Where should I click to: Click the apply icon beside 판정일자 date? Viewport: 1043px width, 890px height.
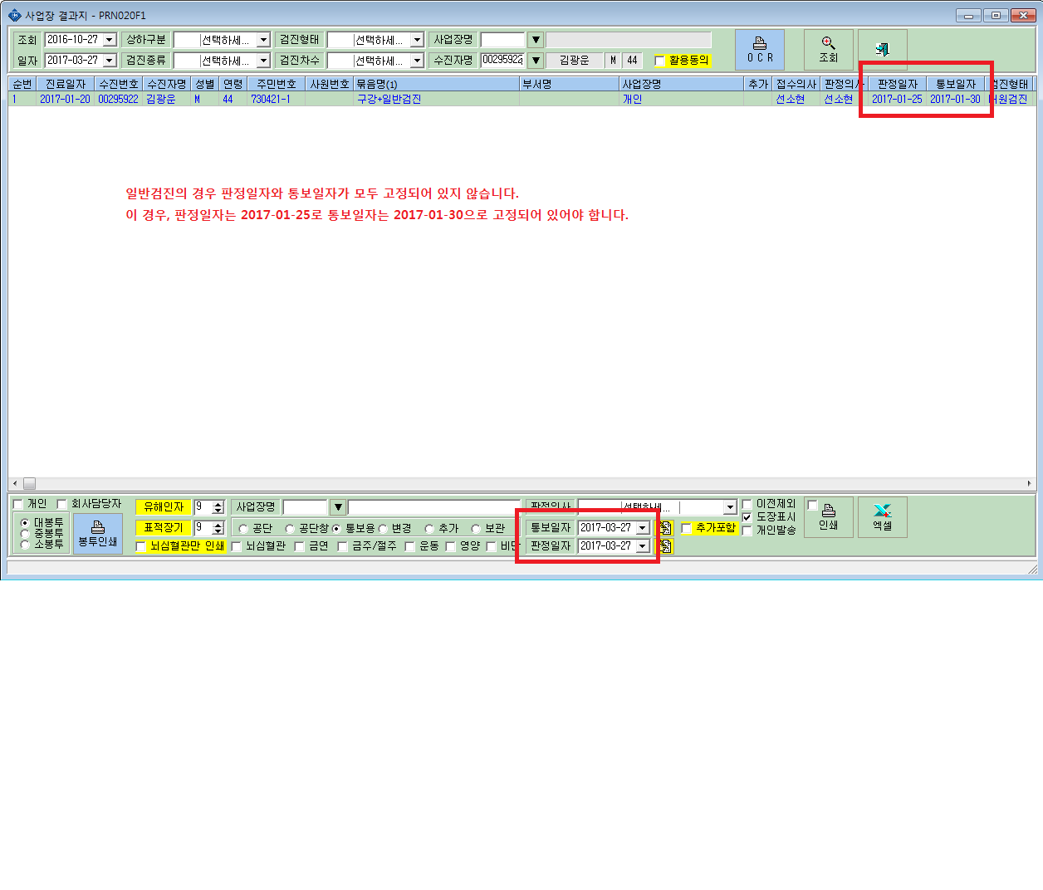point(664,546)
